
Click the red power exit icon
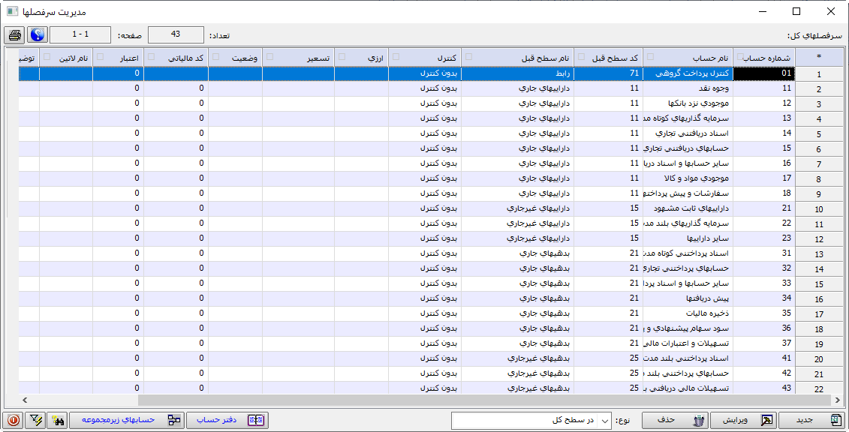coord(13,420)
